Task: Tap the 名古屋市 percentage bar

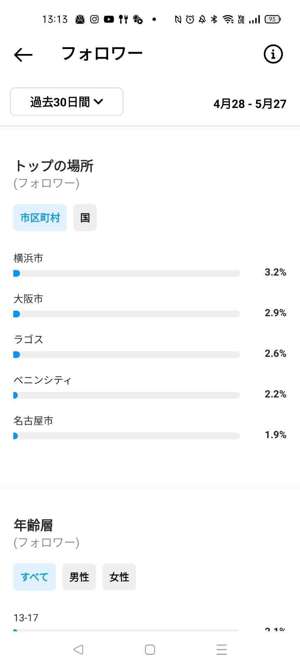Action: pyautogui.click(x=127, y=436)
